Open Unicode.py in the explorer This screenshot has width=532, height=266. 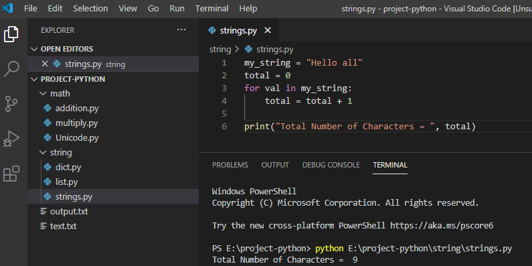(x=77, y=137)
